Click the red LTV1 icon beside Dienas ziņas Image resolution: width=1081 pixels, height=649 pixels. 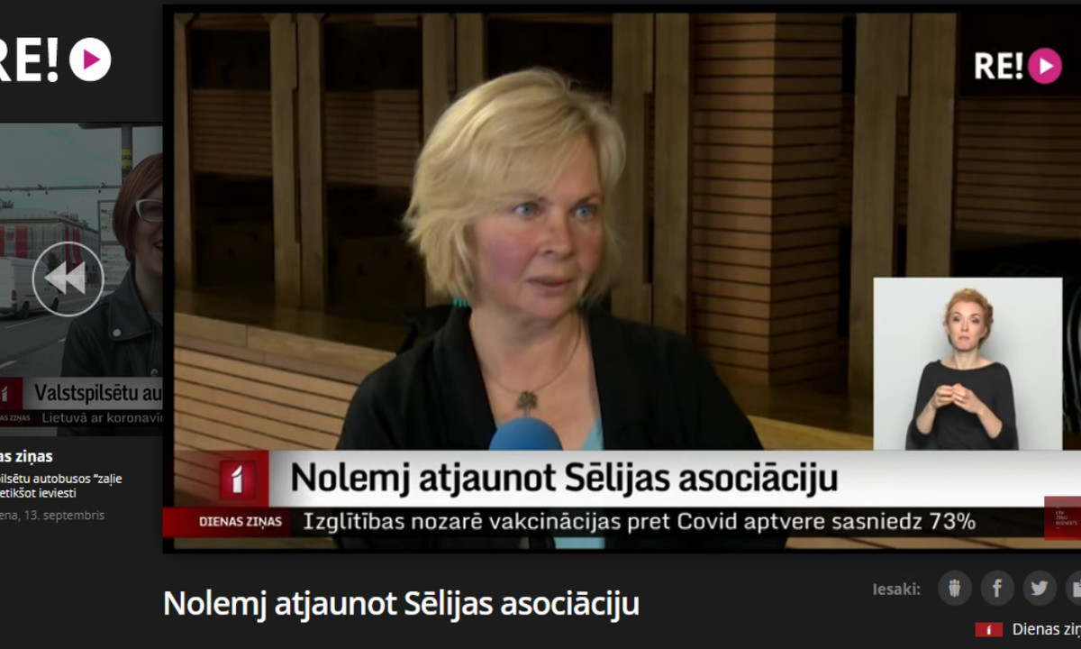point(988,629)
